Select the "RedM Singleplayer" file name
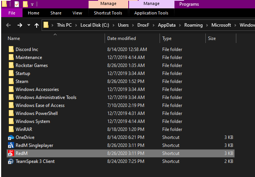The height and width of the screenshot is (177, 255). (34, 145)
